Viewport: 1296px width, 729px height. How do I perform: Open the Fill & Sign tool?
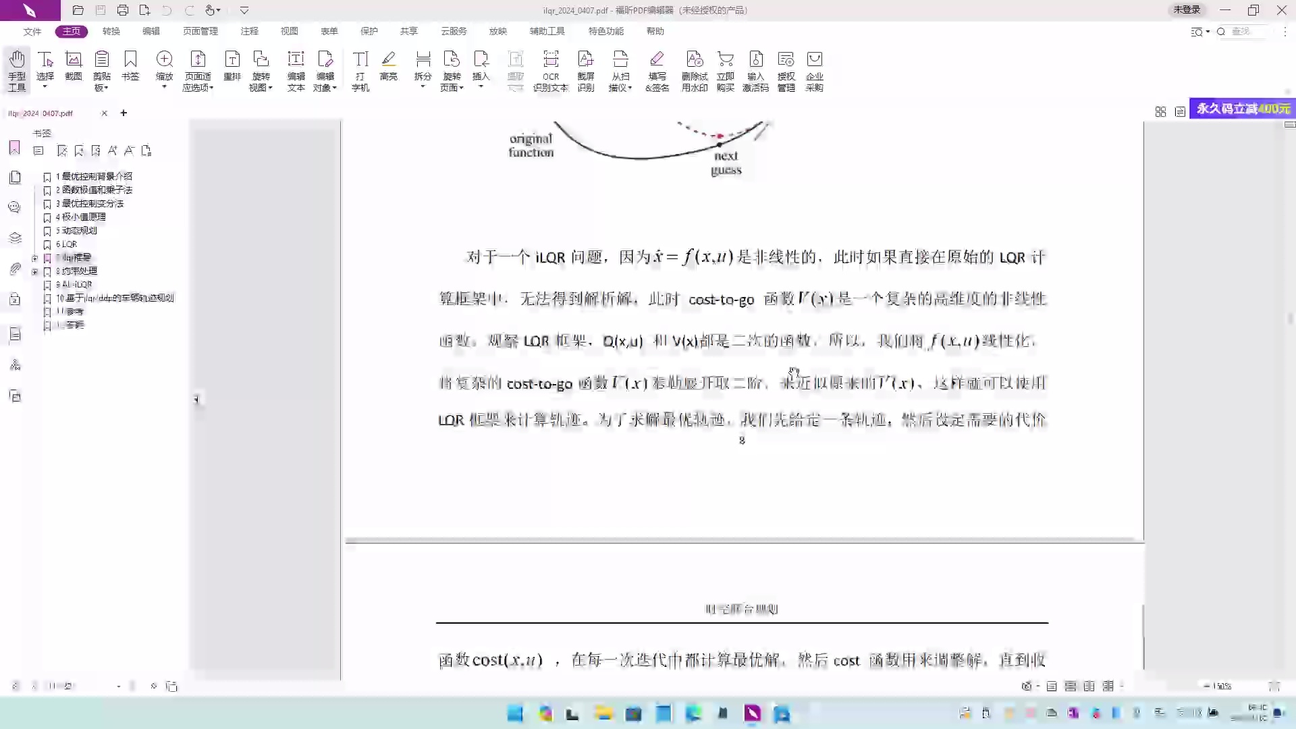[657, 70]
